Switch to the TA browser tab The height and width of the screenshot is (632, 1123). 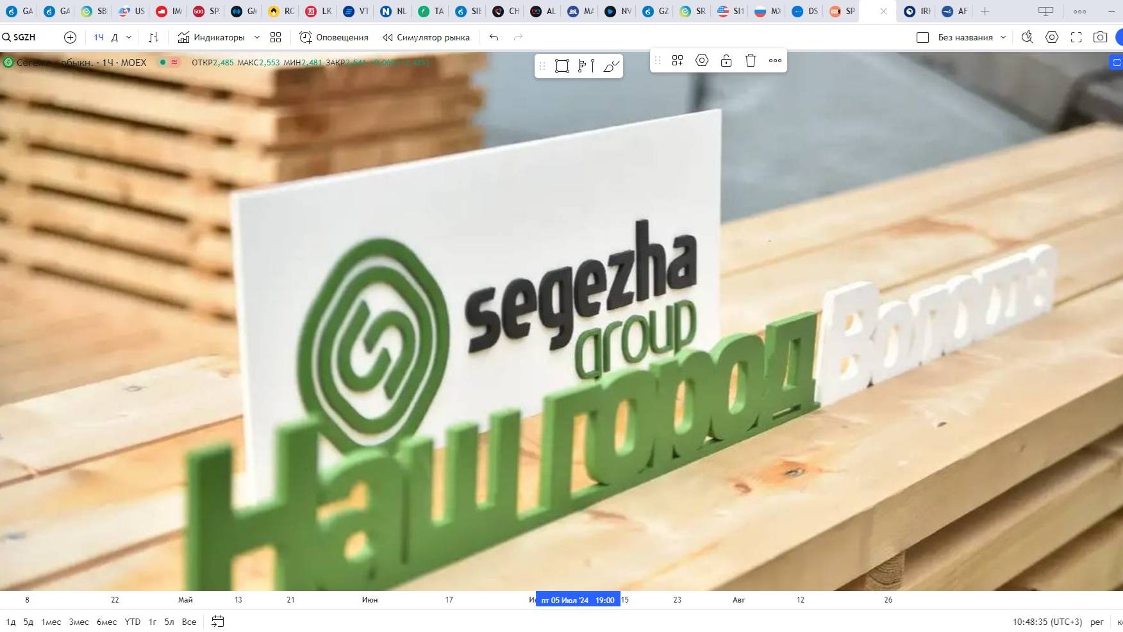(x=431, y=11)
